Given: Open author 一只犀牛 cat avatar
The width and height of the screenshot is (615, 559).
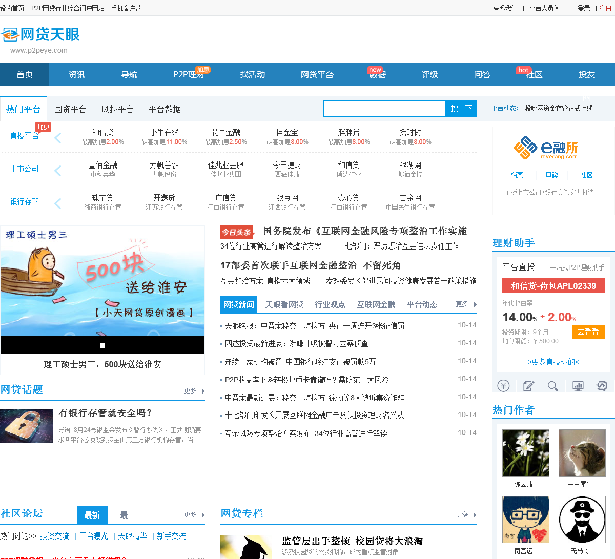Looking at the screenshot, I should coord(582,453).
